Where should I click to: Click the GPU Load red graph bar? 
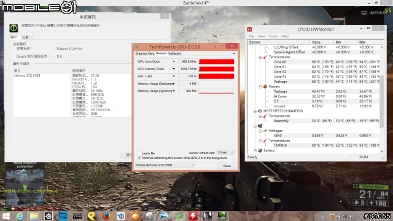point(216,76)
